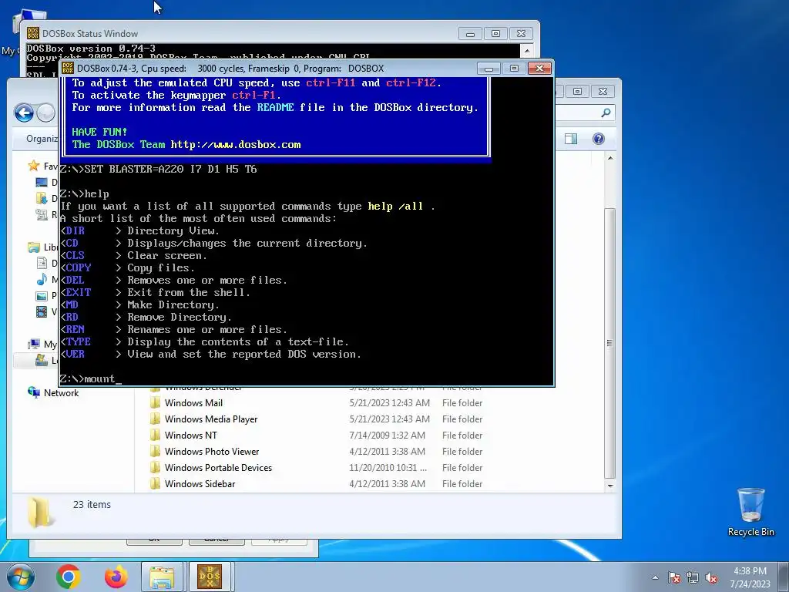Switch to Windows Explorer on the taskbar
Image resolution: width=789 pixels, height=592 pixels.
pyautogui.click(x=162, y=577)
